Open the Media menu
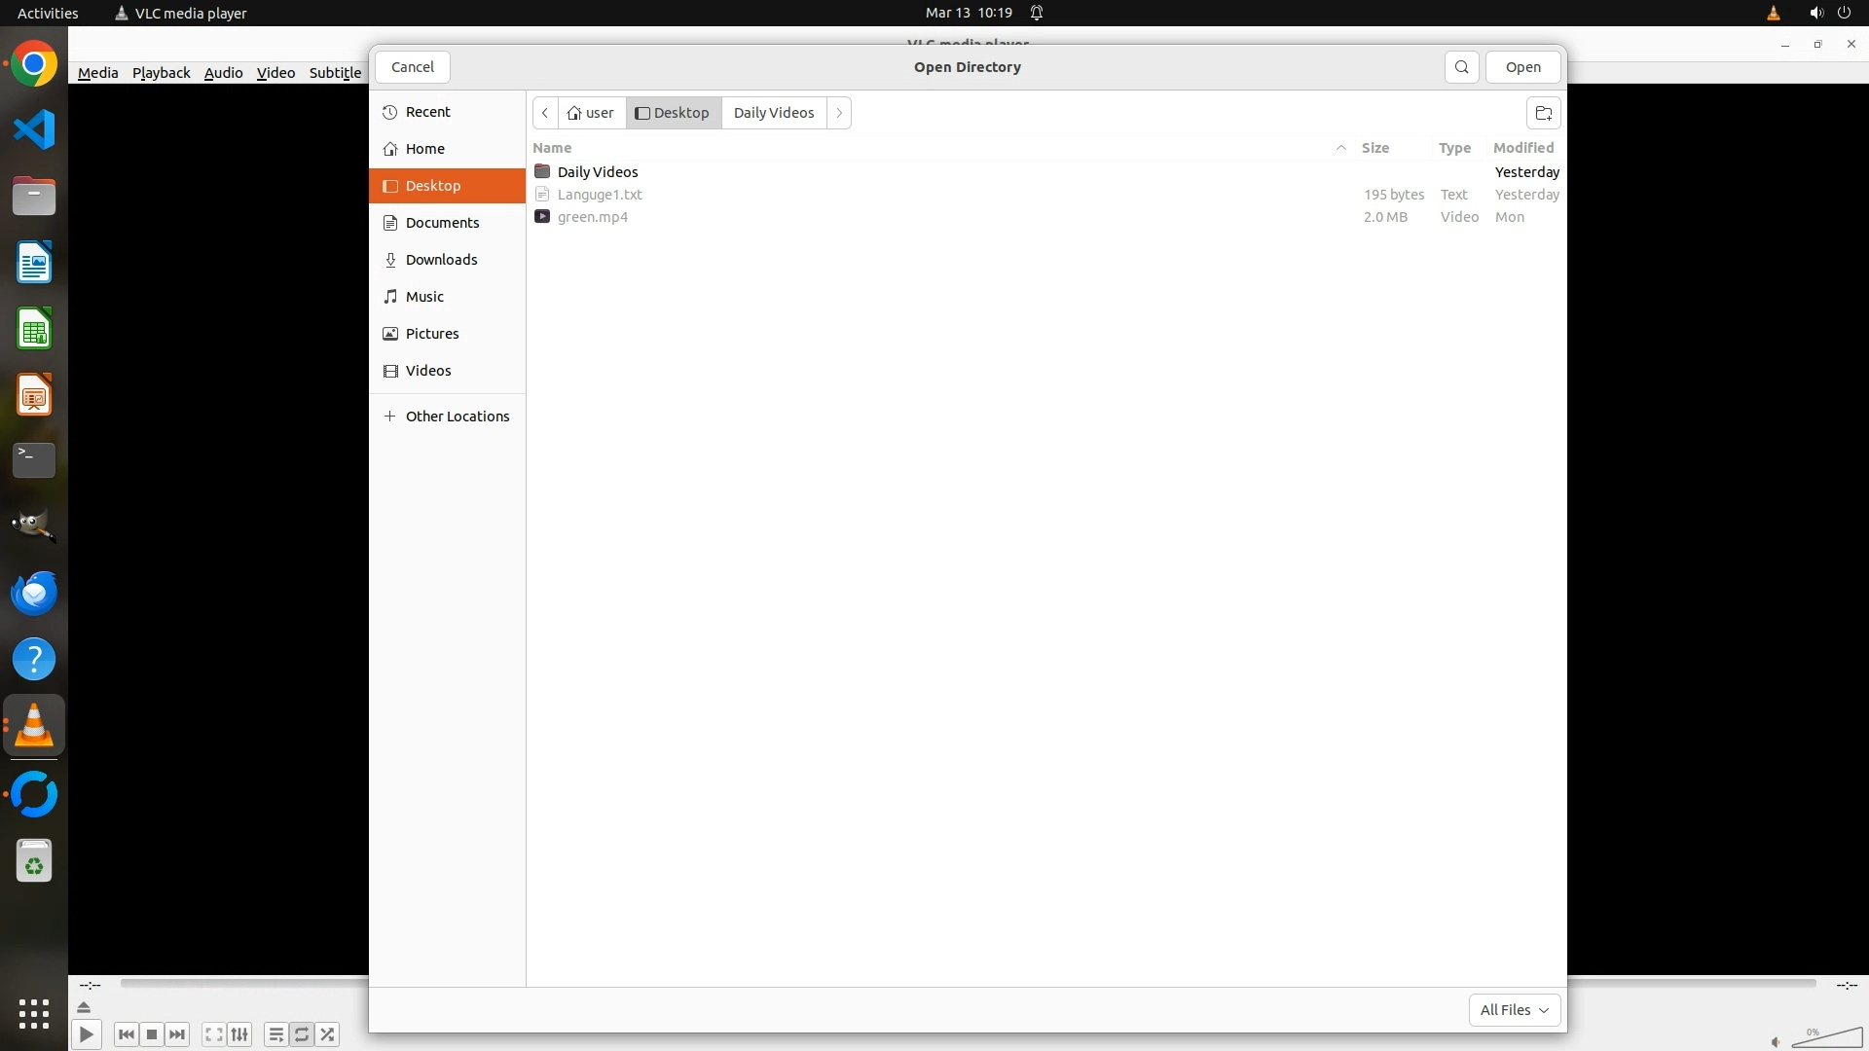 (97, 73)
